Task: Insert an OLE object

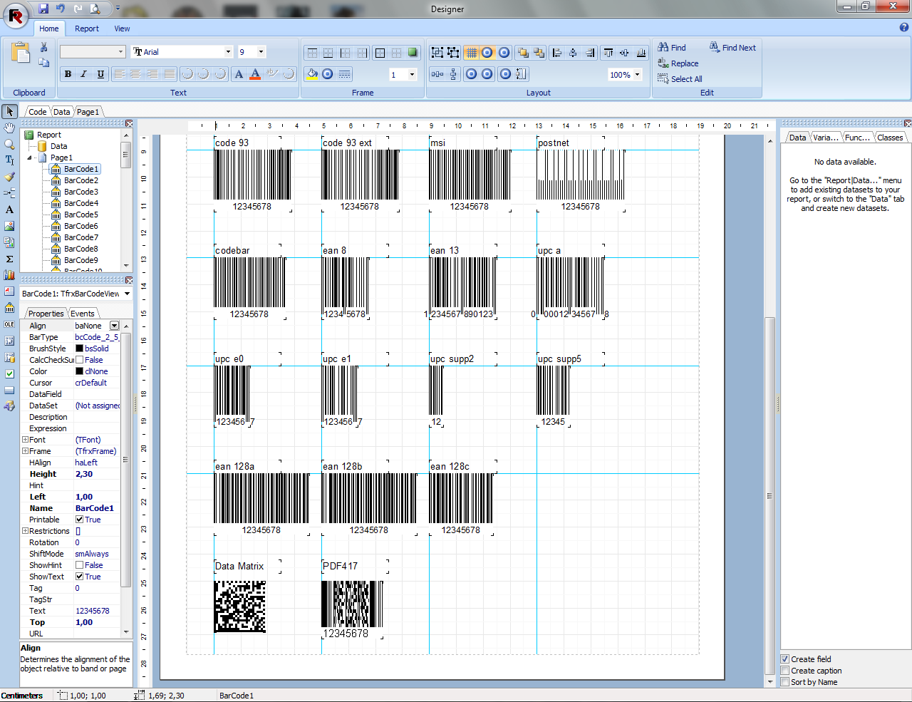Action: point(9,324)
